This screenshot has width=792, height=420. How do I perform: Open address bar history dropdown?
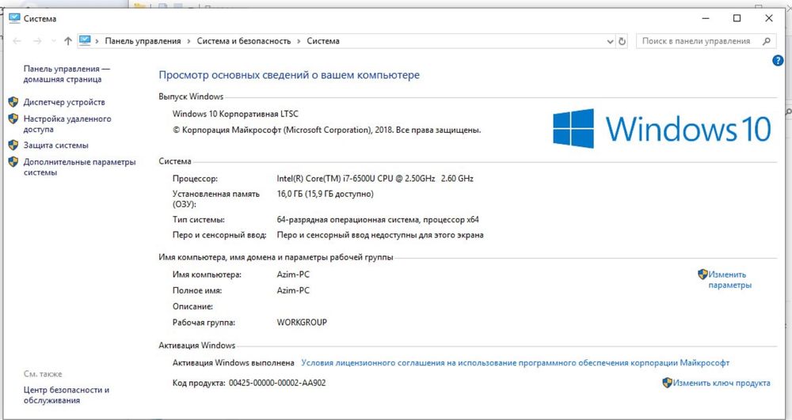point(610,41)
